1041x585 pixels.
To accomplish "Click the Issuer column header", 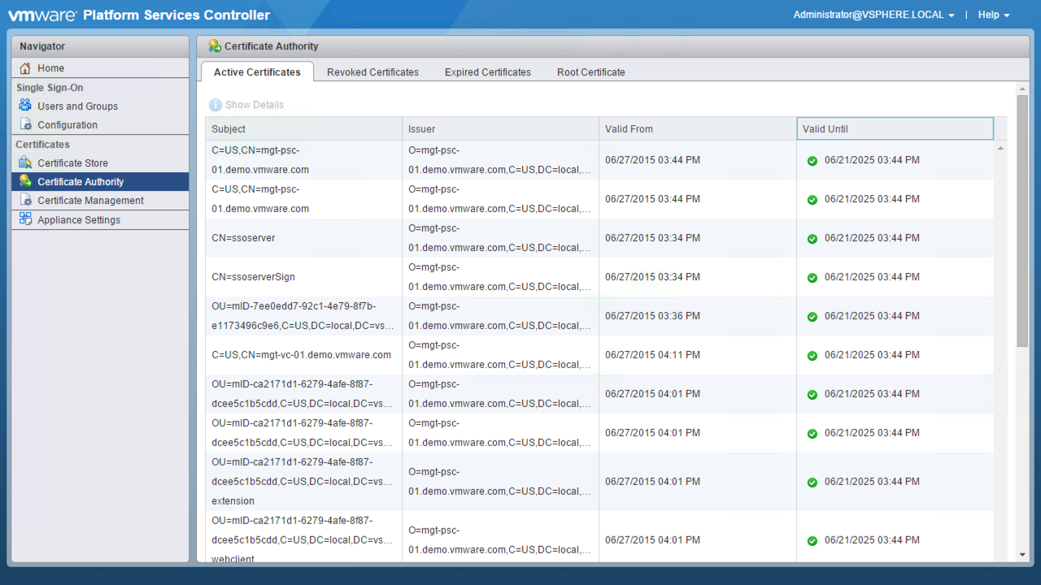I will 500,129.
